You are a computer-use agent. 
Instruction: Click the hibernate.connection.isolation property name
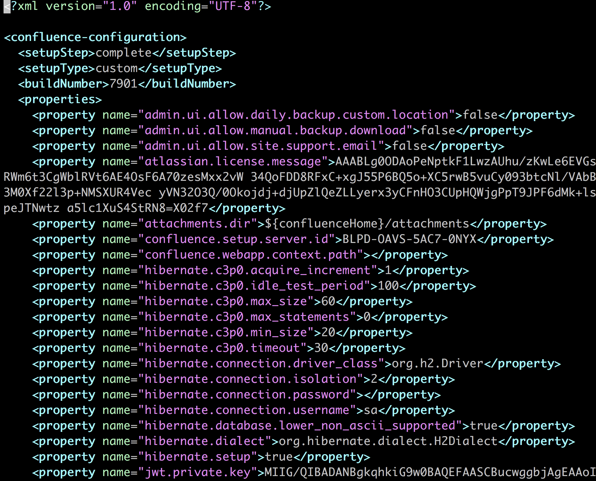[x=250, y=379]
